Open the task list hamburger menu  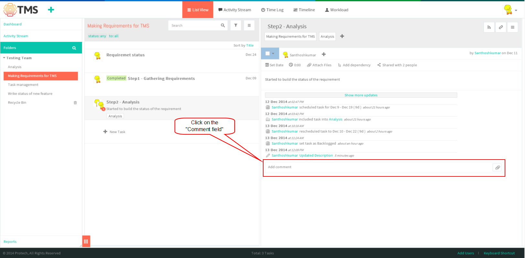point(249,25)
